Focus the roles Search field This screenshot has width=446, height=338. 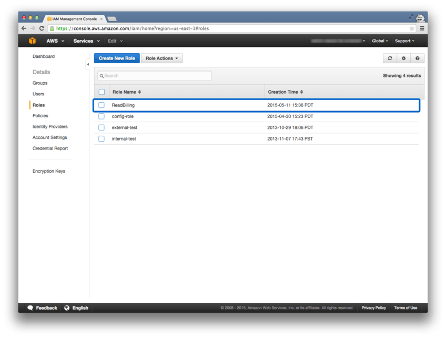[155, 76]
